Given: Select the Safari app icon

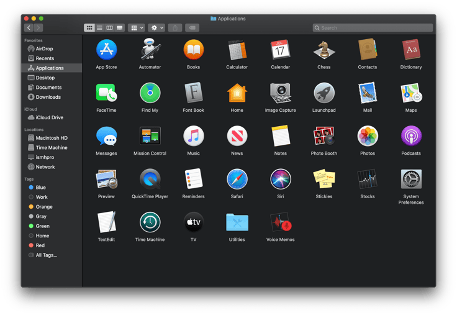Looking at the screenshot, I should [237, 180].
